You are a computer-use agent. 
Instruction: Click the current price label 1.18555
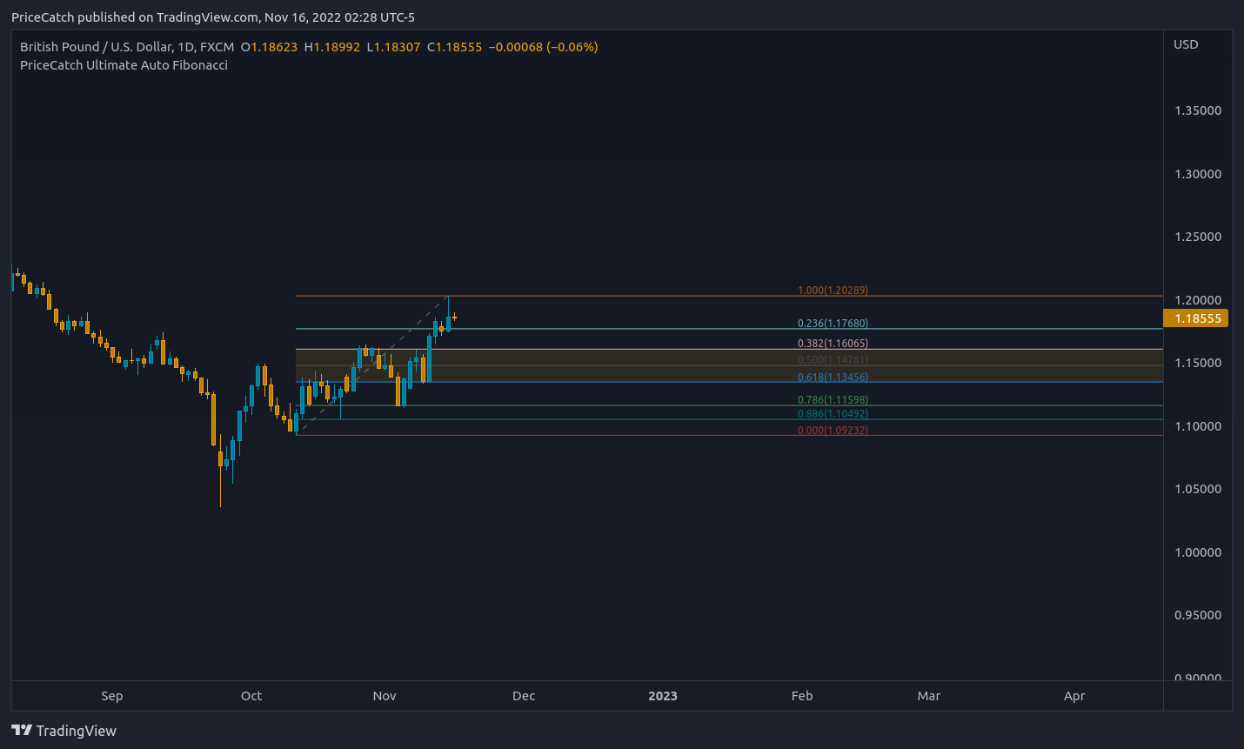(1198, 318)
